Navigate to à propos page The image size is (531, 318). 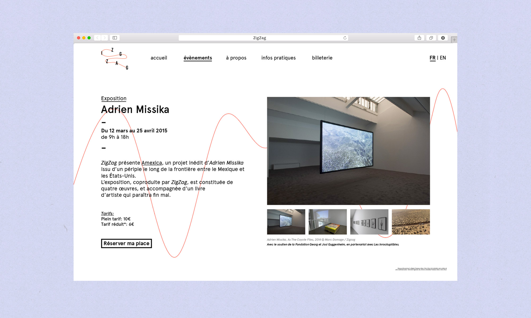pyautogui.click(x=236, y=58)
